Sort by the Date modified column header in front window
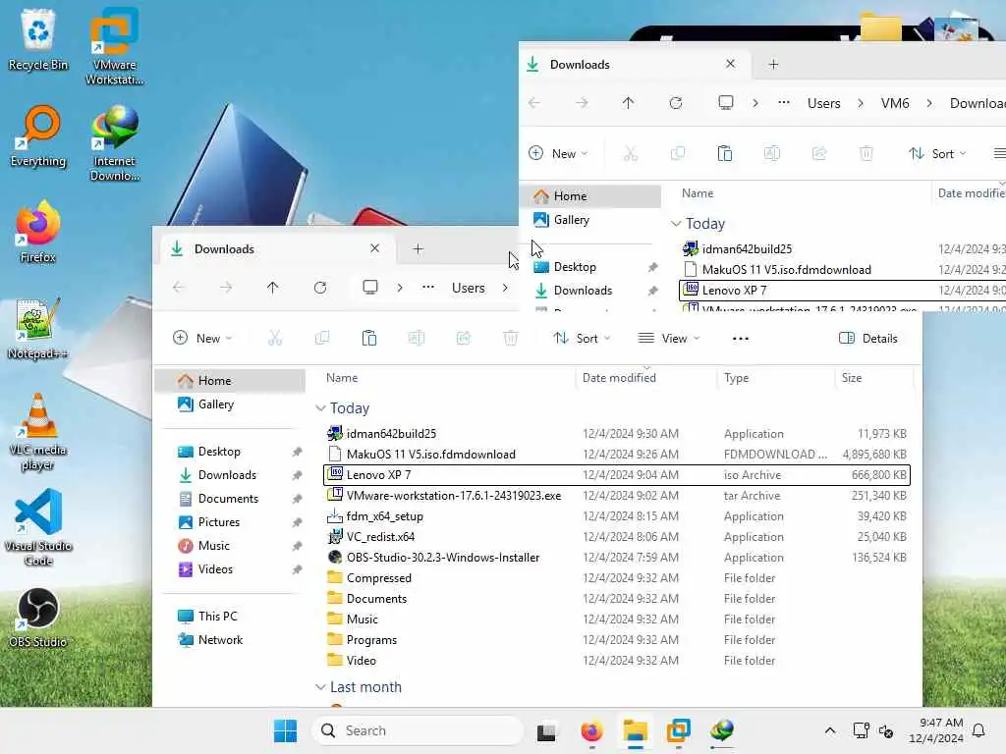 point(619,378)
